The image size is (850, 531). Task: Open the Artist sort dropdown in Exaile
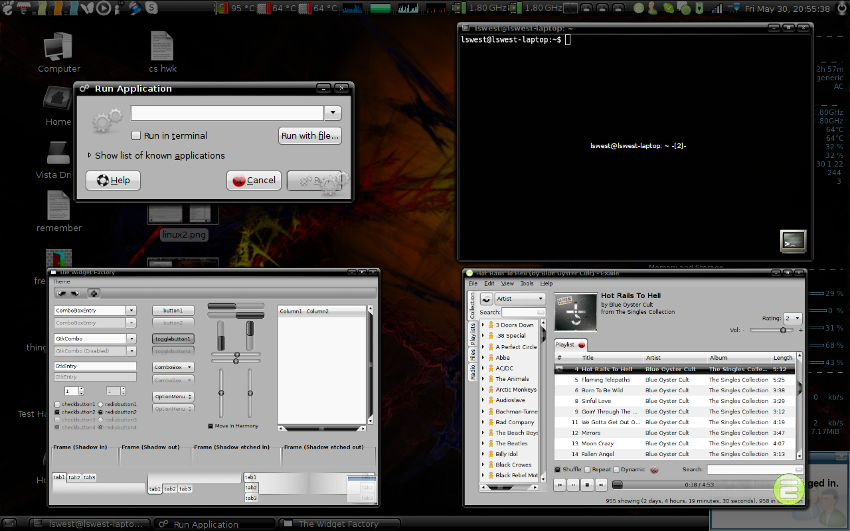point(521,299)
